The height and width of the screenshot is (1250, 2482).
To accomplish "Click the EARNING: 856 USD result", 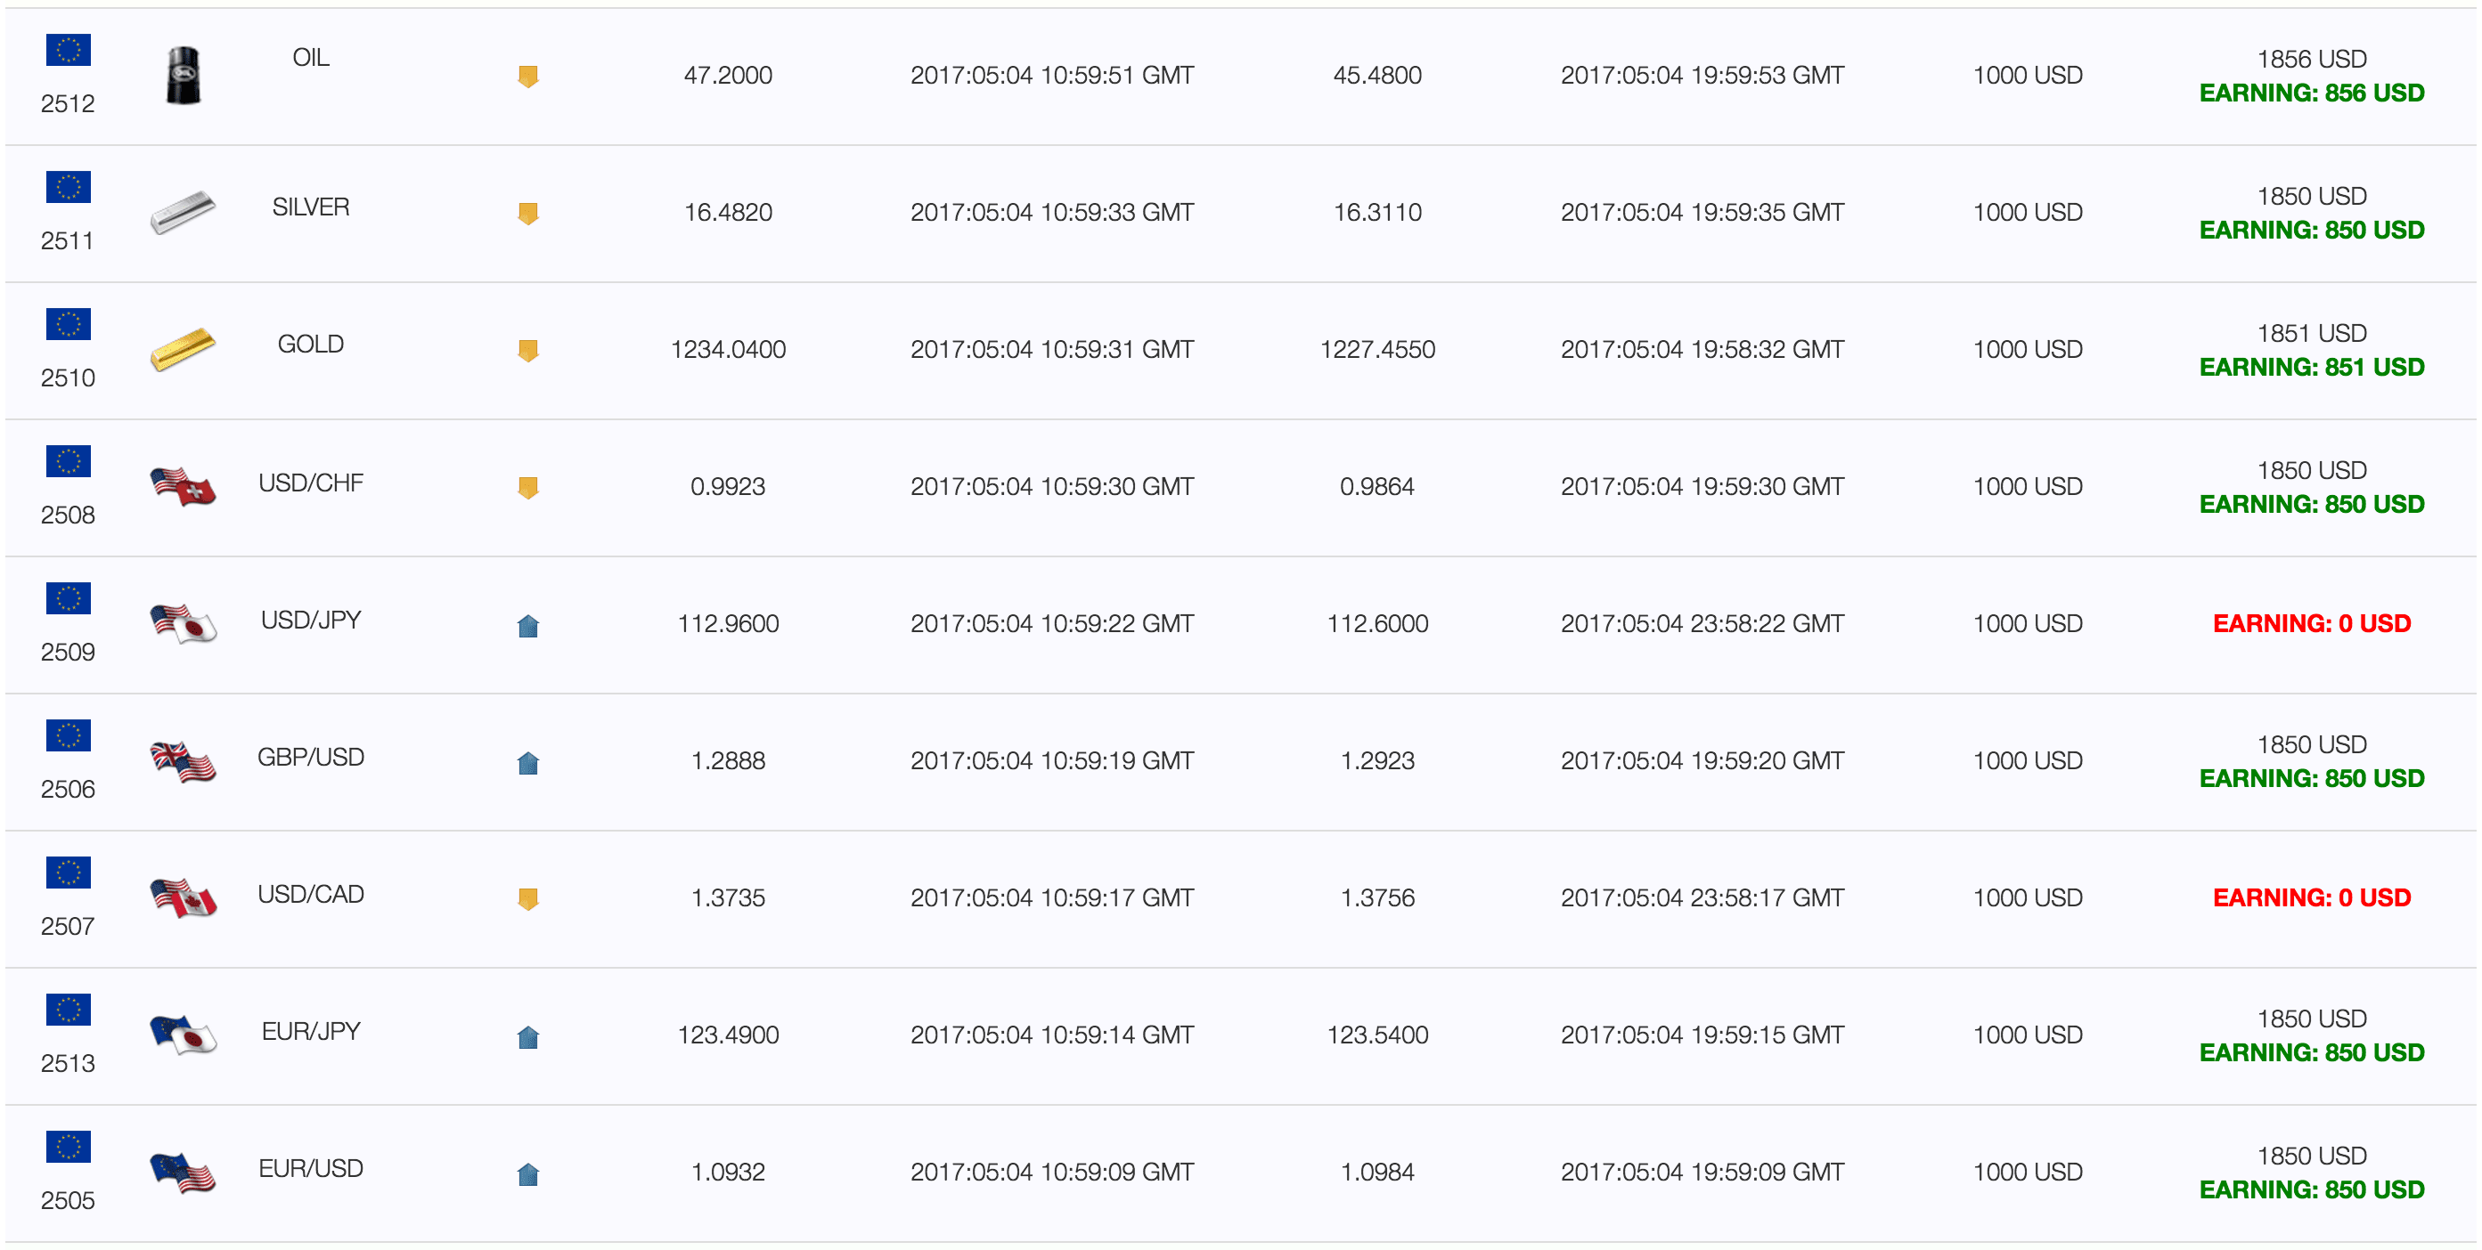I will tap(2312, 93).
